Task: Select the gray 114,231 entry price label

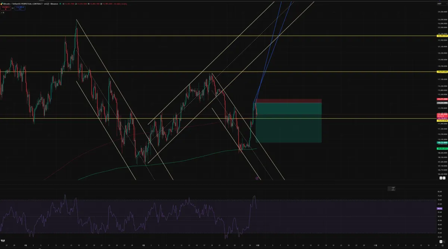Action: pyautogui.click(x=442, y=103)
